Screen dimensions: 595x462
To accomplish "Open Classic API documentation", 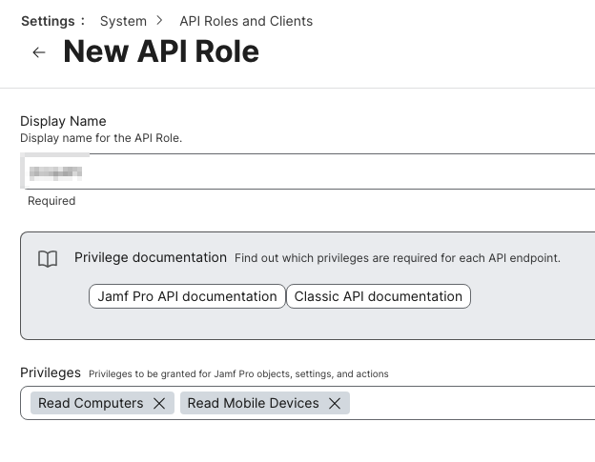I will (378, 296).
